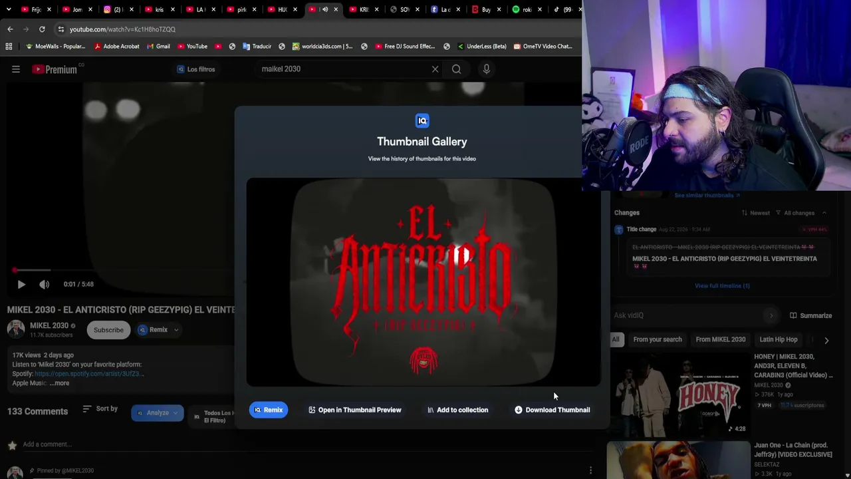Search with voice microphone
The width and height of the screenshot is (851, 479).
(487, 69)
